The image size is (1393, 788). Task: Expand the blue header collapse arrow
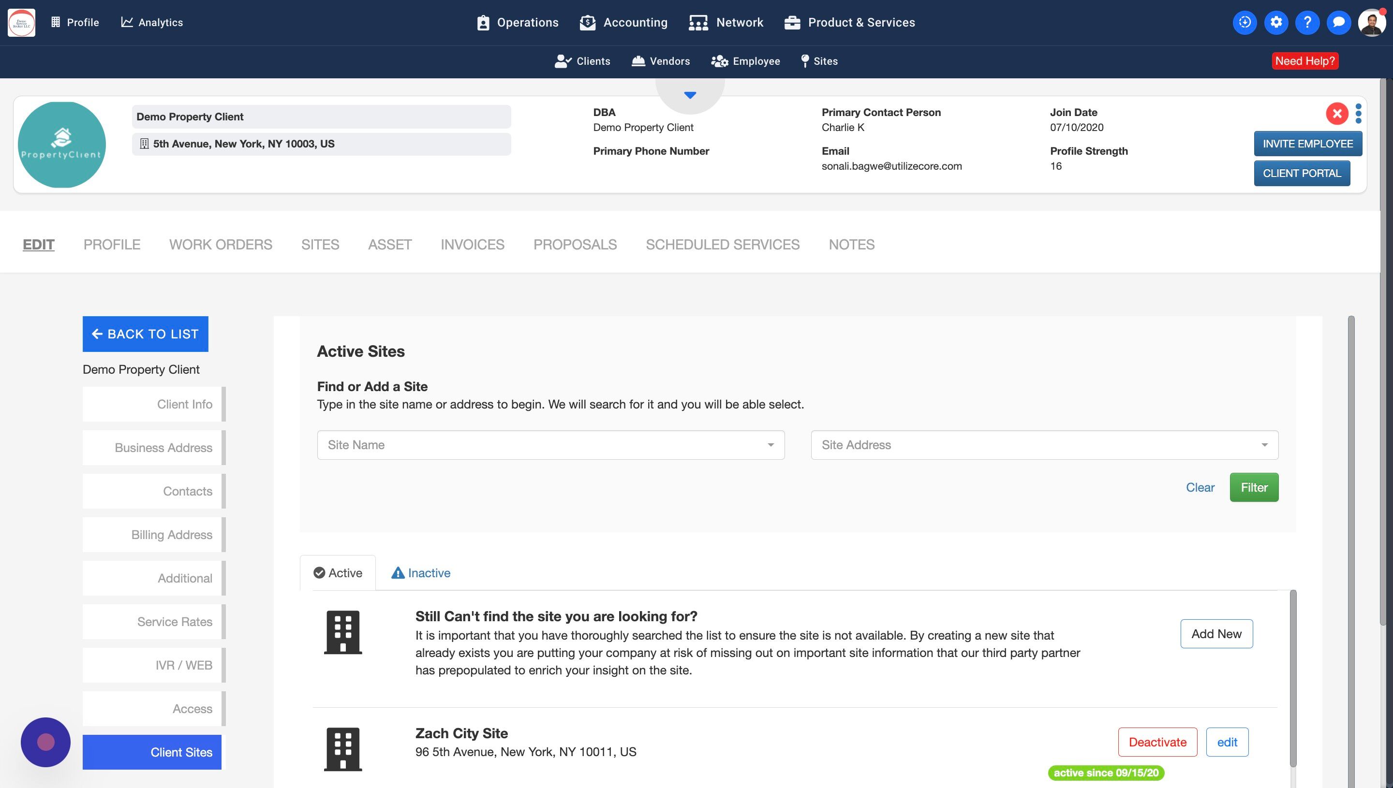(690, 95)
